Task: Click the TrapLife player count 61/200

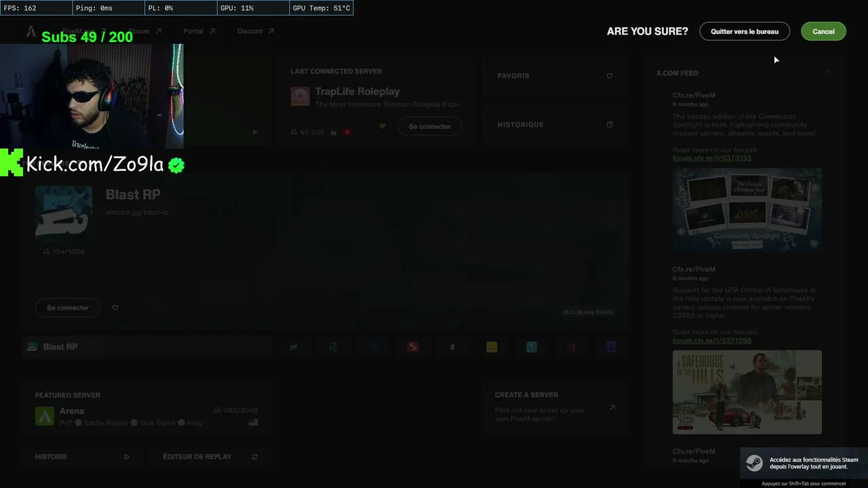Action: click(x=307, y=132)
